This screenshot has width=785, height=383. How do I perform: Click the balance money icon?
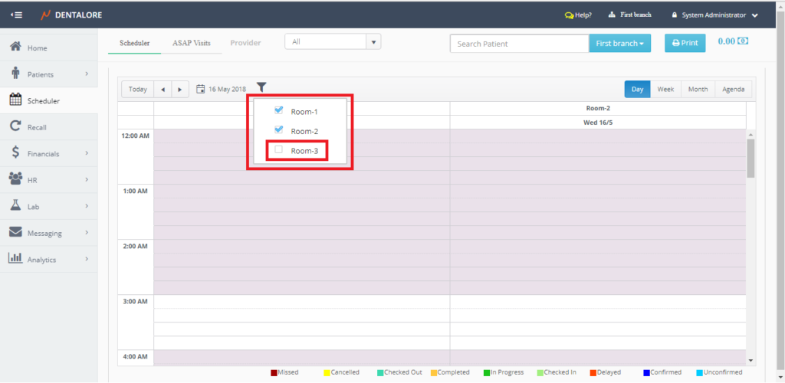tap(743, 41)
